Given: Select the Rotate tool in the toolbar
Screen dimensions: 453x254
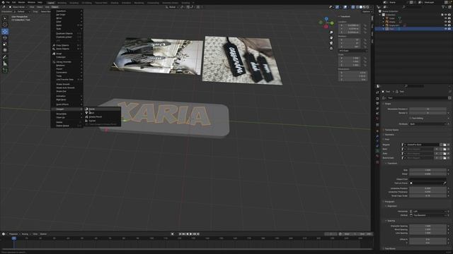Looking at the screenshot, I should pyautogui.click(x=5, y=37).
